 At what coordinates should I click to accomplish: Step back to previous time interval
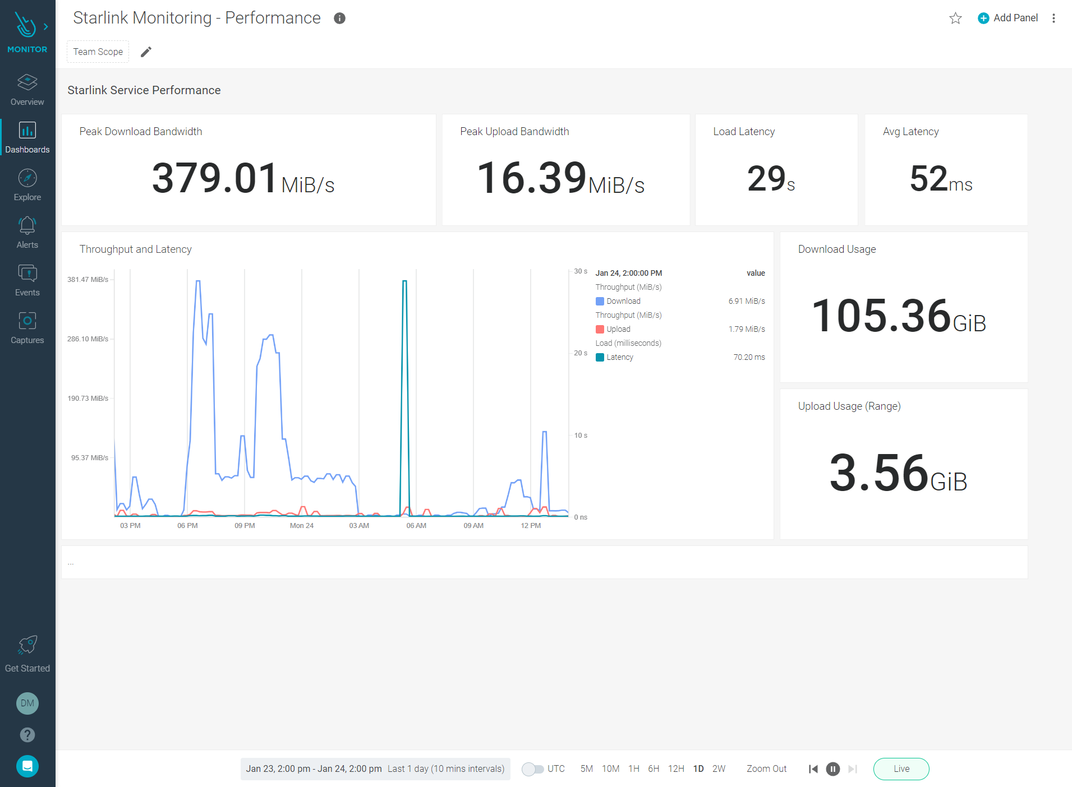(813, 769)
